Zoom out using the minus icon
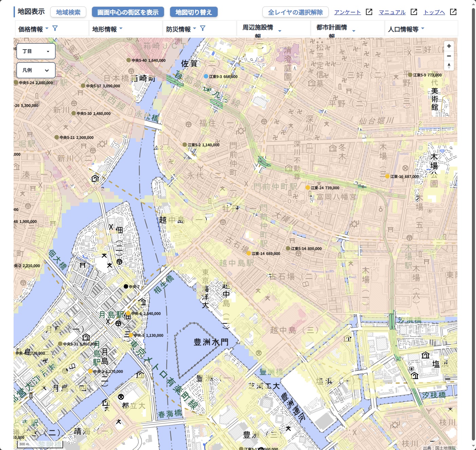Viewport: 476px width, 450px height. point(449,56)
